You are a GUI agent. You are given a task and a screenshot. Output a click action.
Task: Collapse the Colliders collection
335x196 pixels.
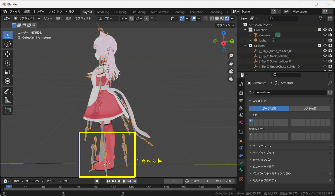[245, 45]
